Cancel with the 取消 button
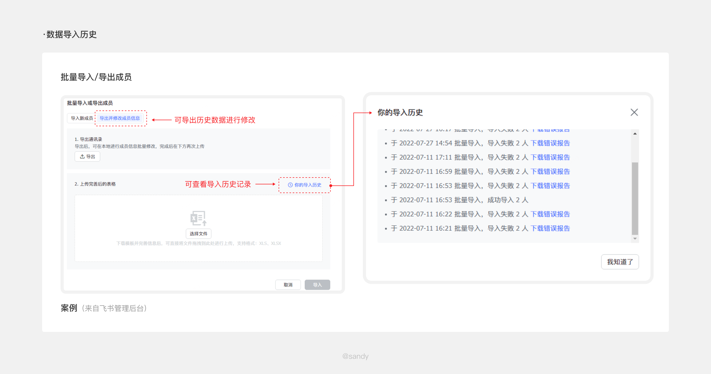Image resolution: width=711 pixels, height=374 pixels. point(288,285)
